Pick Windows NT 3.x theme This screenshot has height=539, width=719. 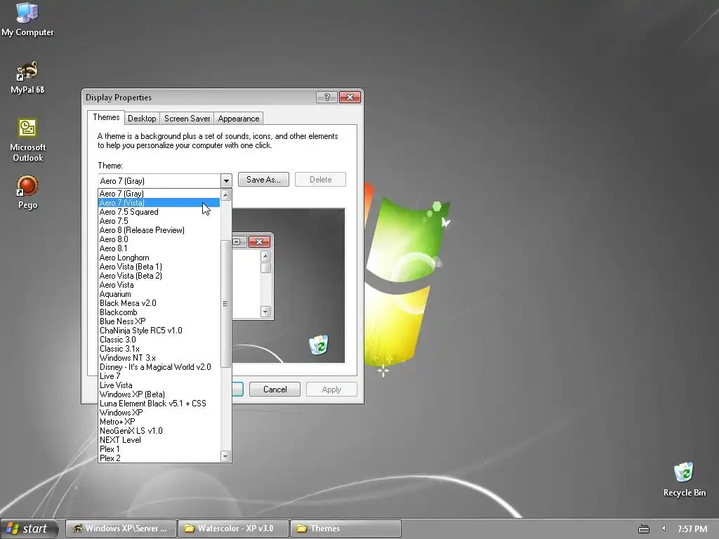(x=159, y=358)
